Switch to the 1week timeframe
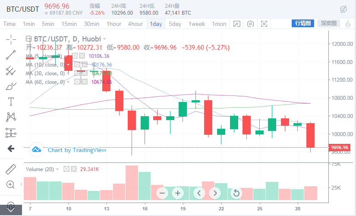The height and width of the screenshot is (216, 356). pyautogui.click(x=197, y=24)
